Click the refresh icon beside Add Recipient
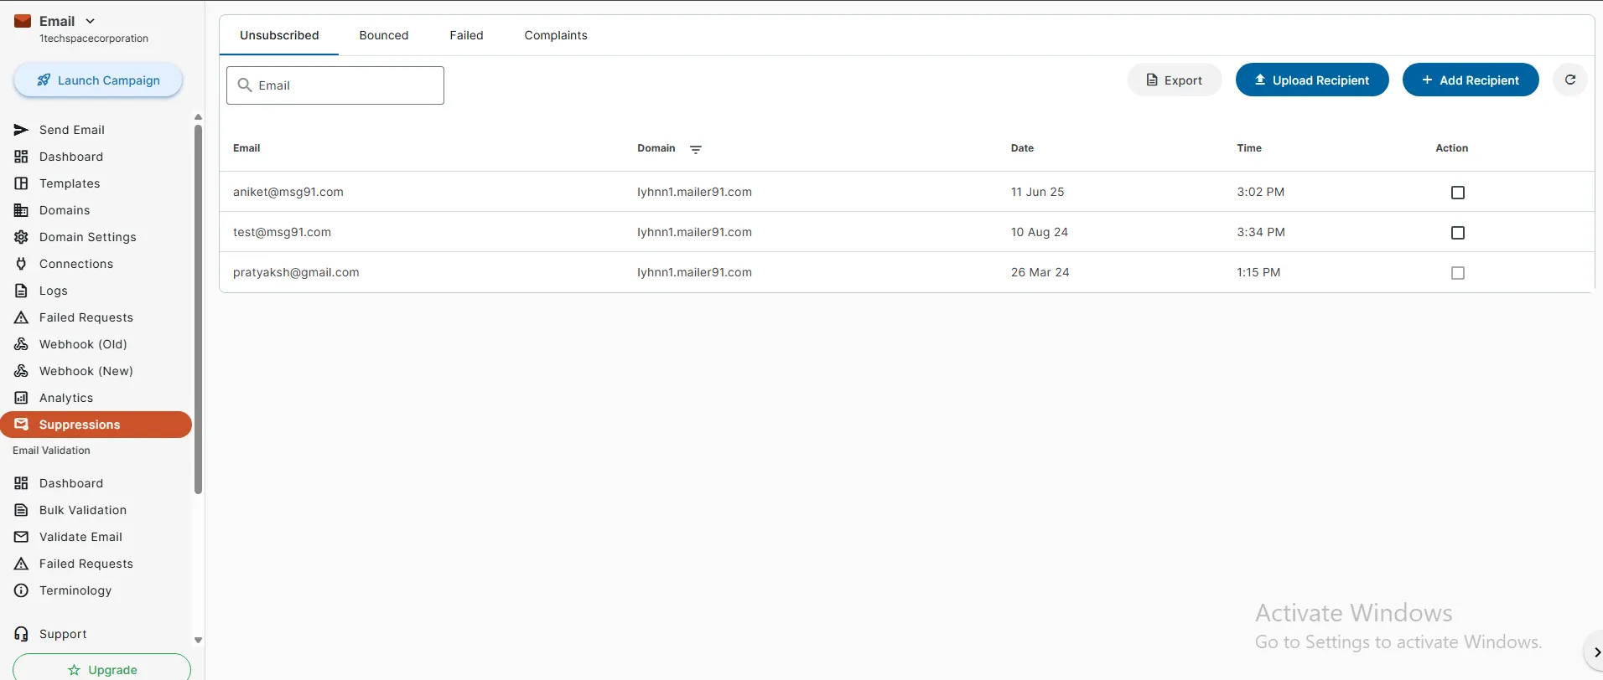This screenshot has width=1603, height=680. tap(1570, 80)
